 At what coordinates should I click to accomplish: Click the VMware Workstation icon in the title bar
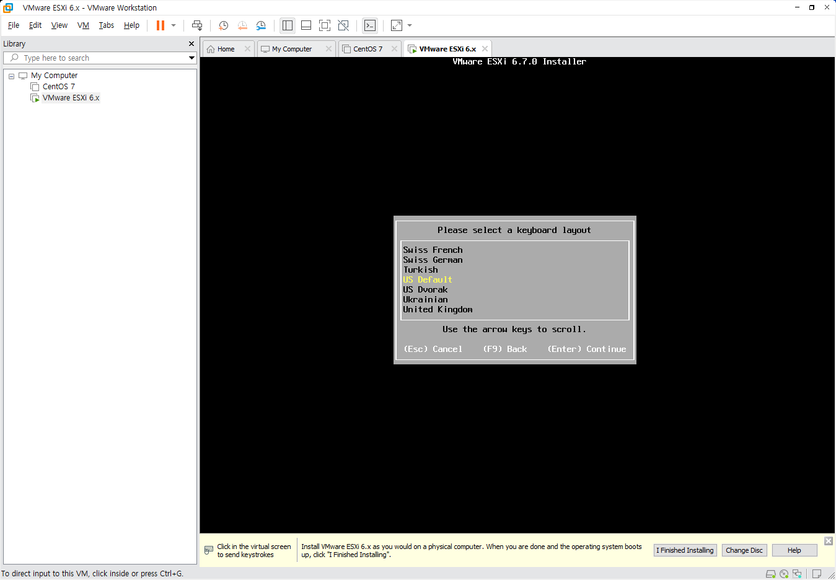pyautogui.click(x=9, y=7)
